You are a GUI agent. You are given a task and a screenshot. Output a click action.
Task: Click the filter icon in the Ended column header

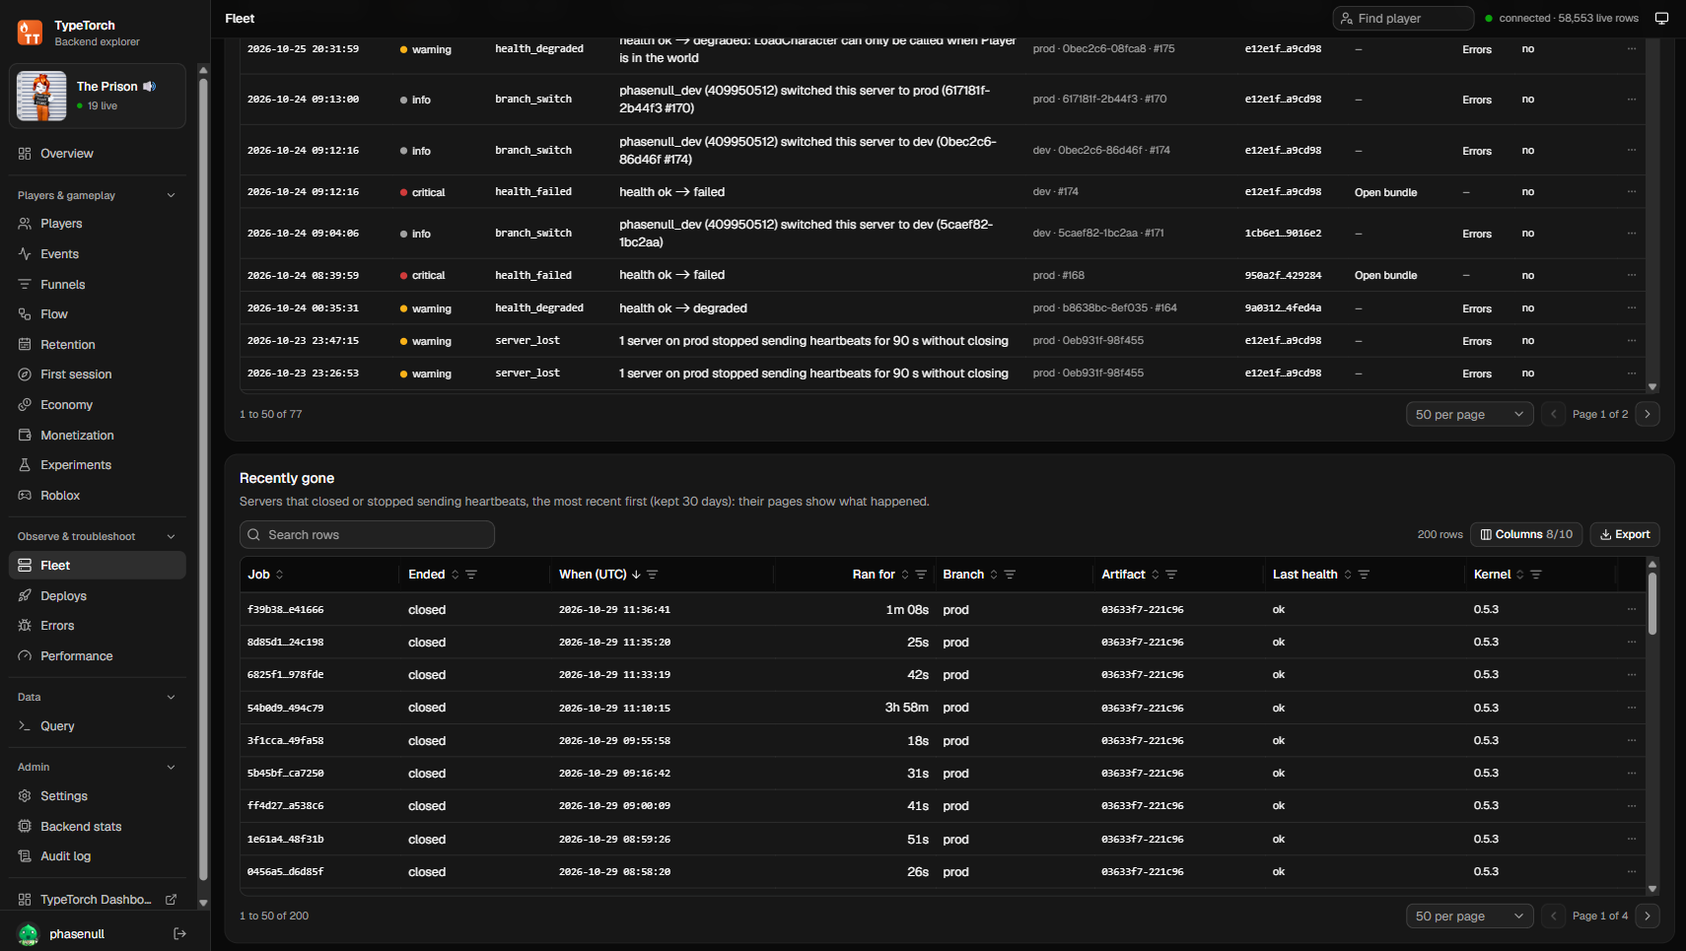pos(471,575)
